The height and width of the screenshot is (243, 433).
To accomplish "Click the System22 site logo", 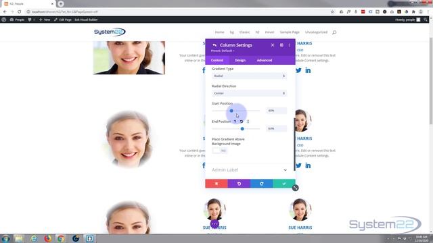I will [x=110, y=32].
